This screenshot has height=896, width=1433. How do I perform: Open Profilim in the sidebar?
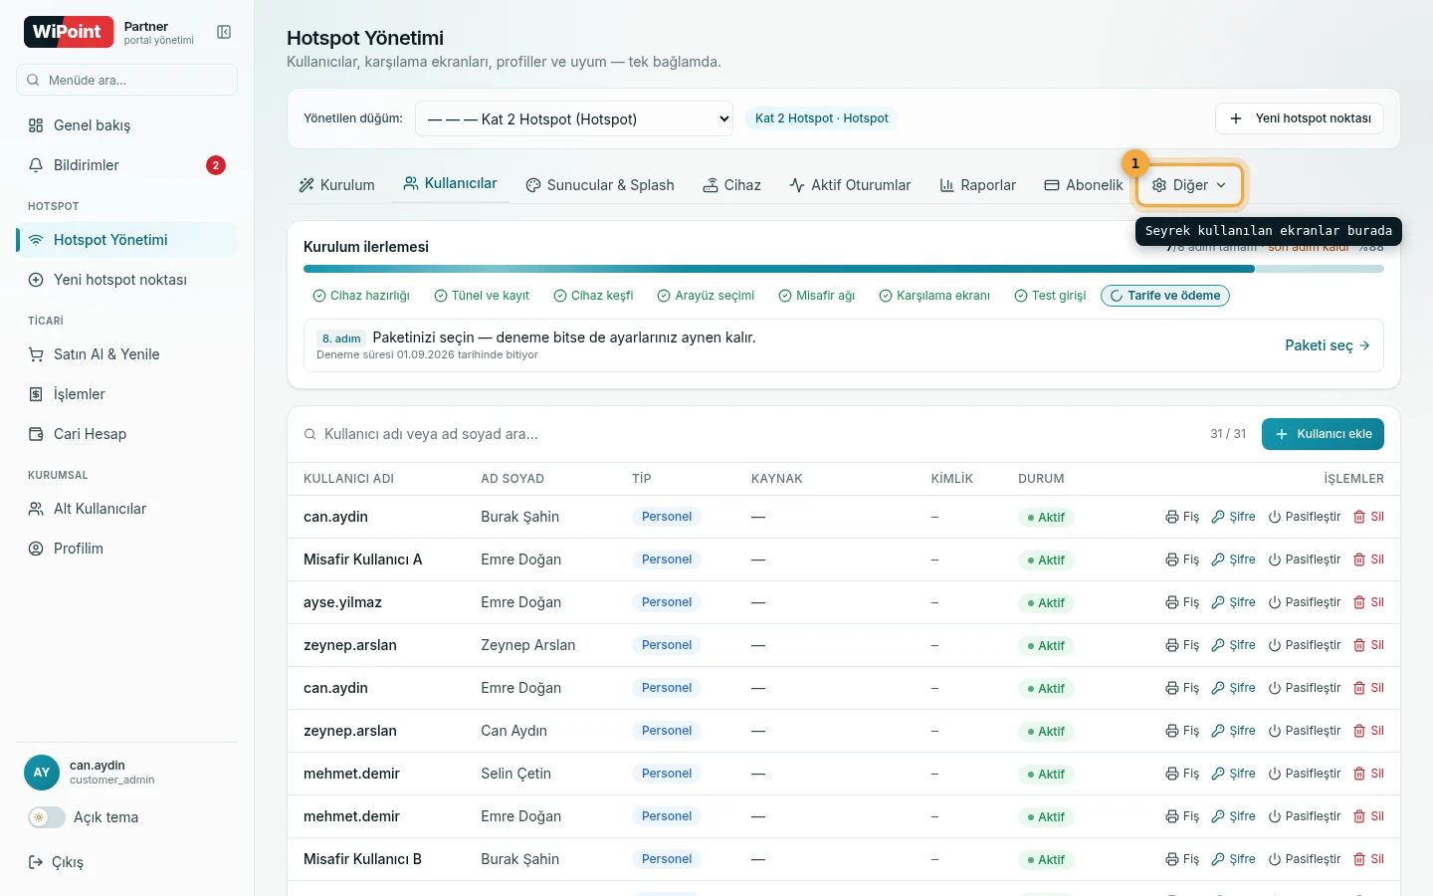126,549
